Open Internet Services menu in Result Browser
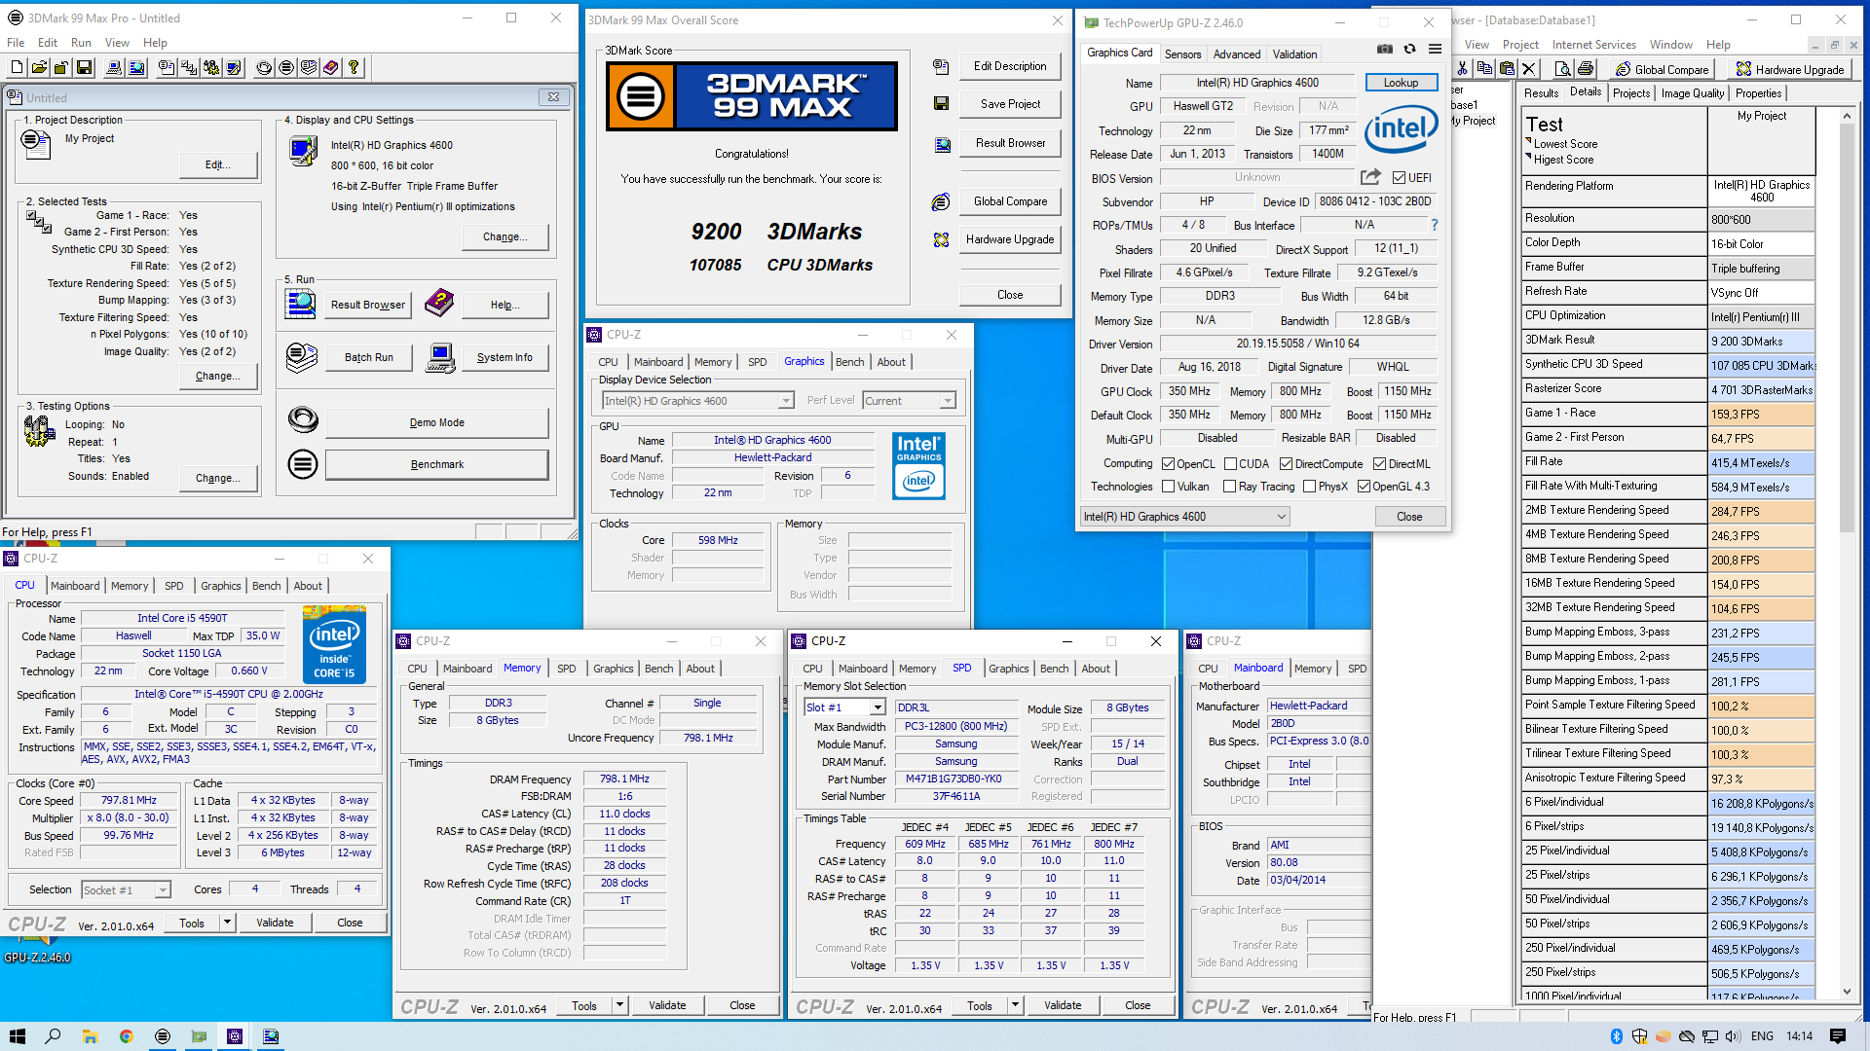 (x=1593, y=45)
